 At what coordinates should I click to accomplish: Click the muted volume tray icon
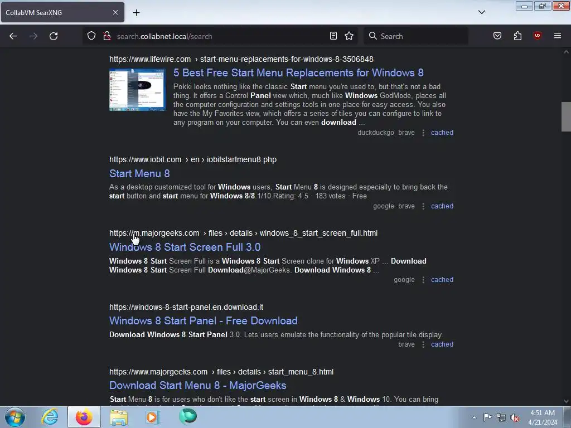point(515,417)
